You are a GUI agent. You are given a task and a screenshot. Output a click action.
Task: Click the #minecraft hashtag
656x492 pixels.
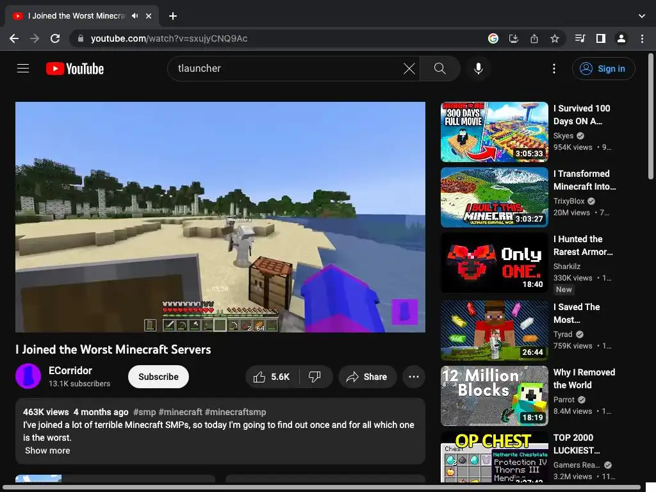[180, 412]
